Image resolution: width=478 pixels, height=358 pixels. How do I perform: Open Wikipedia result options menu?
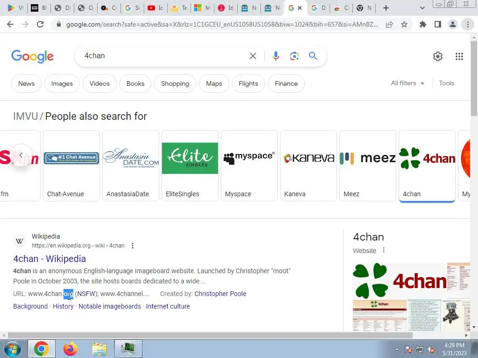132,246
